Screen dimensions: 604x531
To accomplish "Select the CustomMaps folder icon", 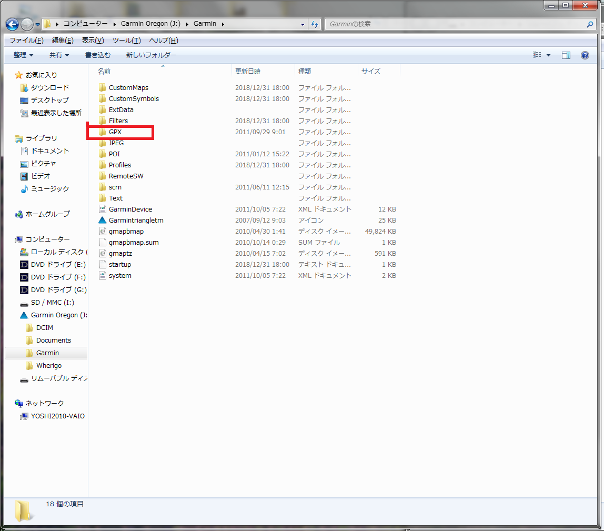I will pos(102,87).
